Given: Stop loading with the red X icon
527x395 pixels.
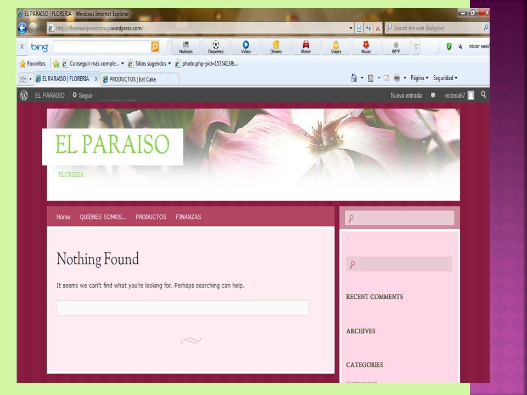Looking at the screenshot, I should pos(378,28).
